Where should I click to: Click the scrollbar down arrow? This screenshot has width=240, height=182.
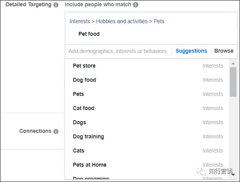pos(233,175)
